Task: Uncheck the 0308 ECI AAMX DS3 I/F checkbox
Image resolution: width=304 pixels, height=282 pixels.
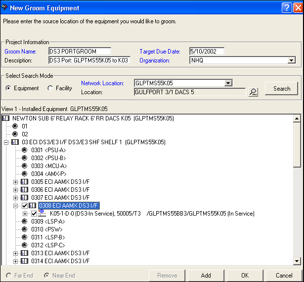Action: click(x=25, y=206)
